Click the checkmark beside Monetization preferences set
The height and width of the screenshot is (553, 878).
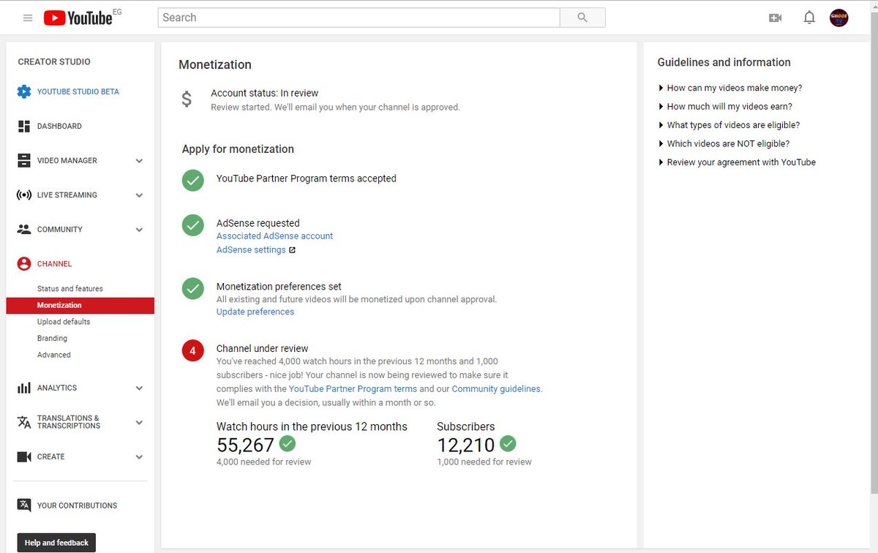point(193,288)
